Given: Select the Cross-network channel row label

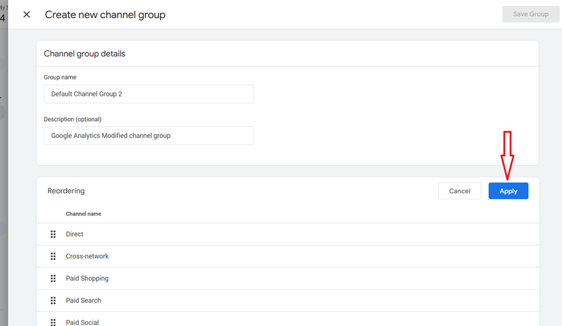Looking at the screenshot, I should (87, 257).
